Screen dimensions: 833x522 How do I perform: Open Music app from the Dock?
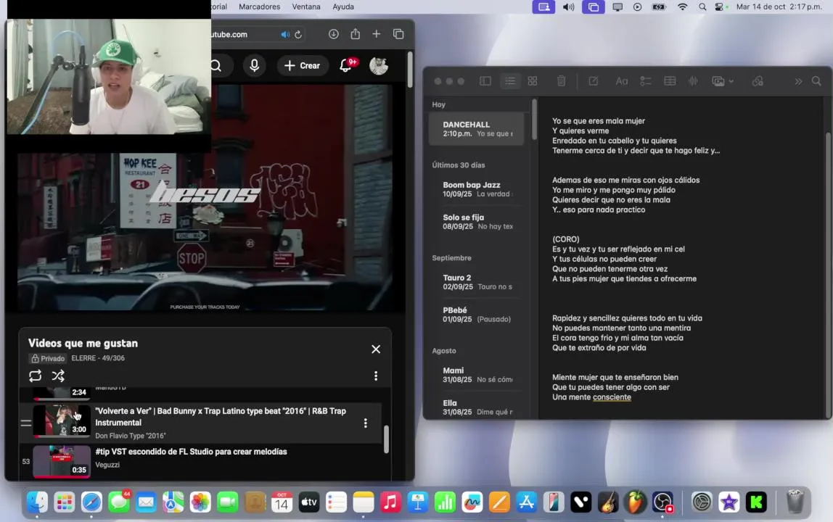pyautogui.click(x=390, y=502)
